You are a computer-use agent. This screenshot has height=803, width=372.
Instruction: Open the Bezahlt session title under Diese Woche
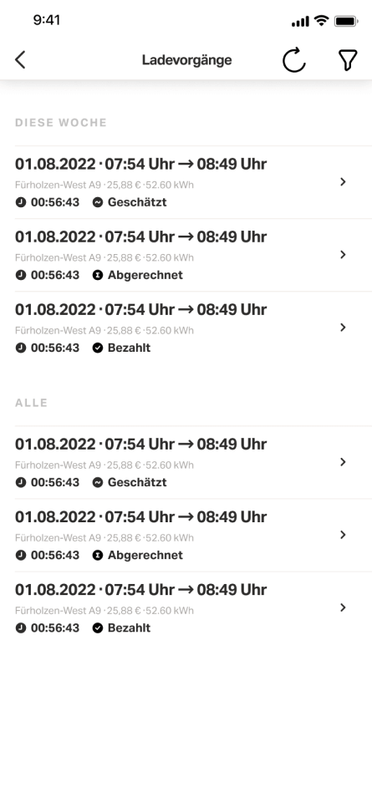141,310
